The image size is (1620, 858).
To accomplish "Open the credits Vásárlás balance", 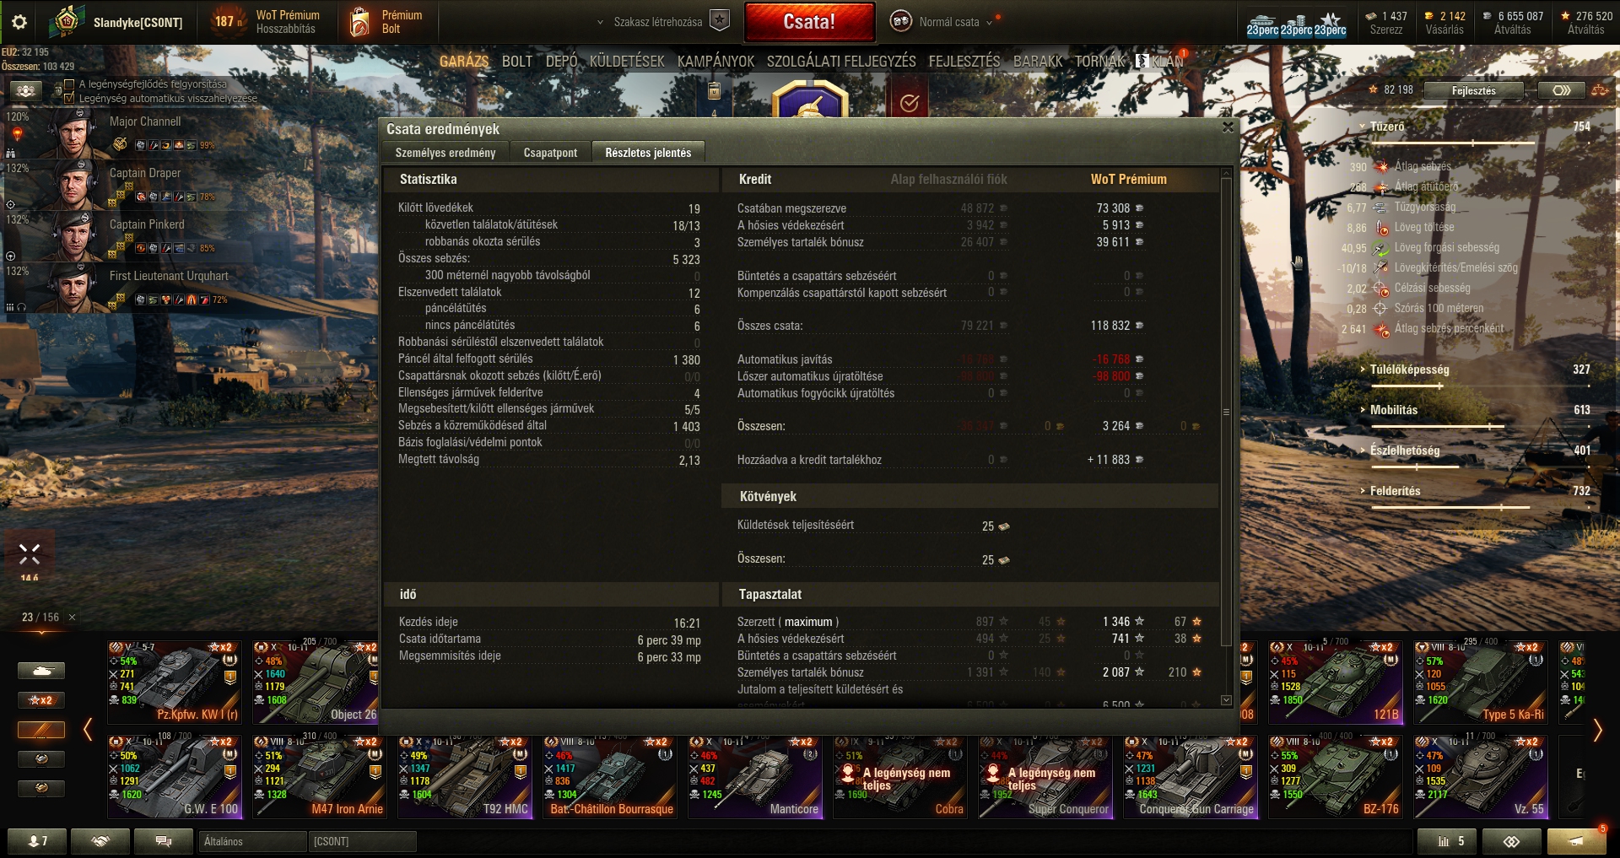I will click(x=1444, y=22).
